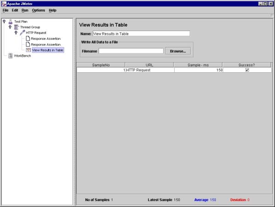Click the View Results in Table heading

(x=103, y=25)
